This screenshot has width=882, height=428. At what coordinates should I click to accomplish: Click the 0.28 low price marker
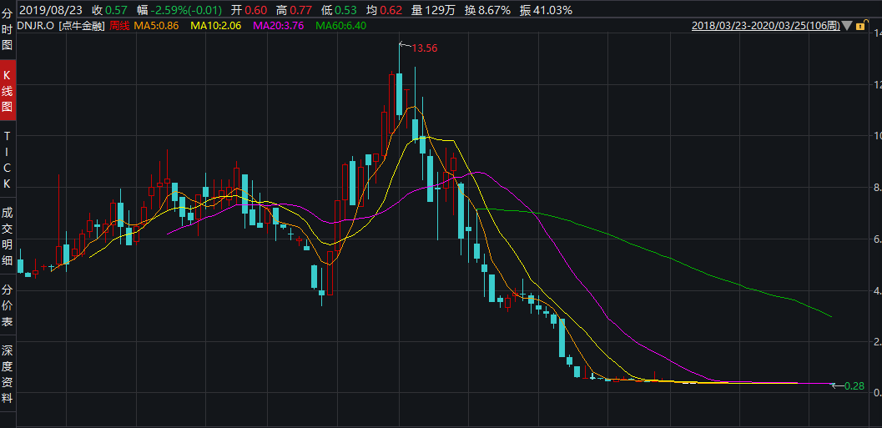(854, 385)
